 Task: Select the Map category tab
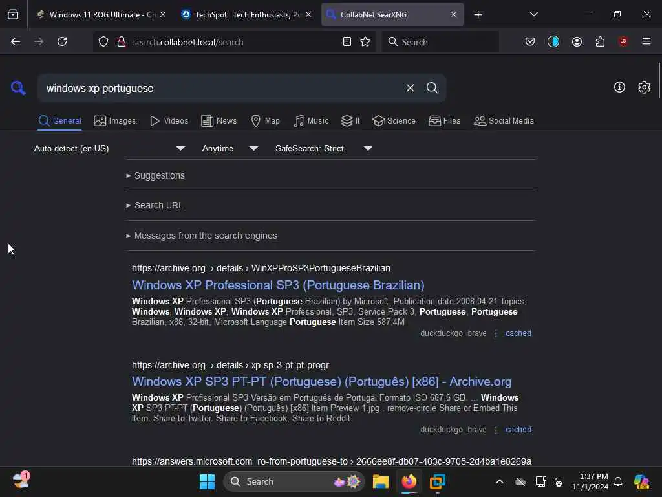(265, 121)
